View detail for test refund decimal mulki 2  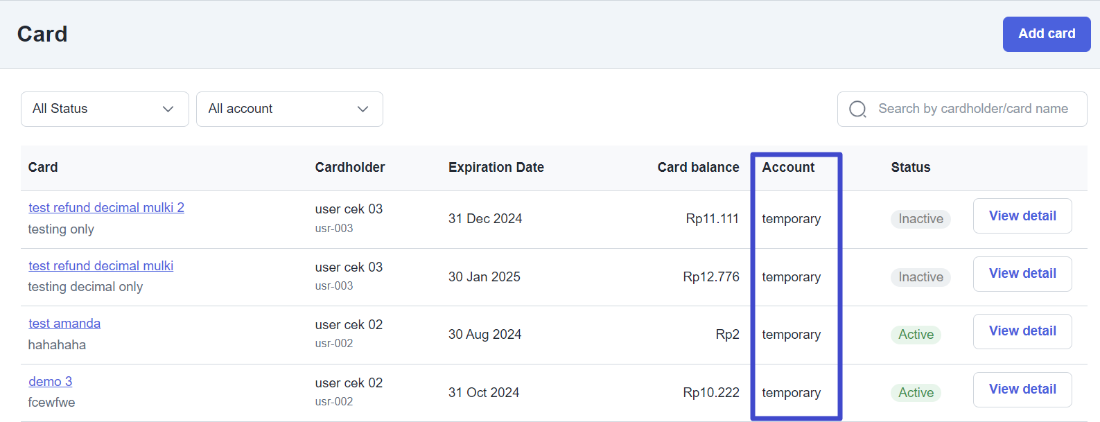click(1022, 216)
